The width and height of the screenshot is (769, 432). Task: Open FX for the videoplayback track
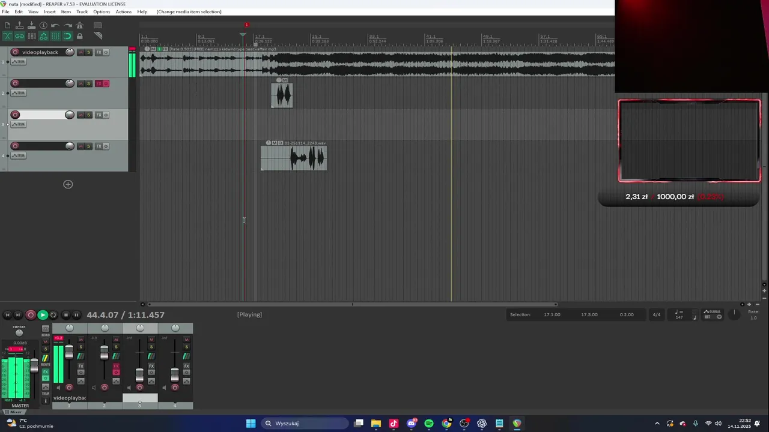pyautogui.click(x=99, y=52)
